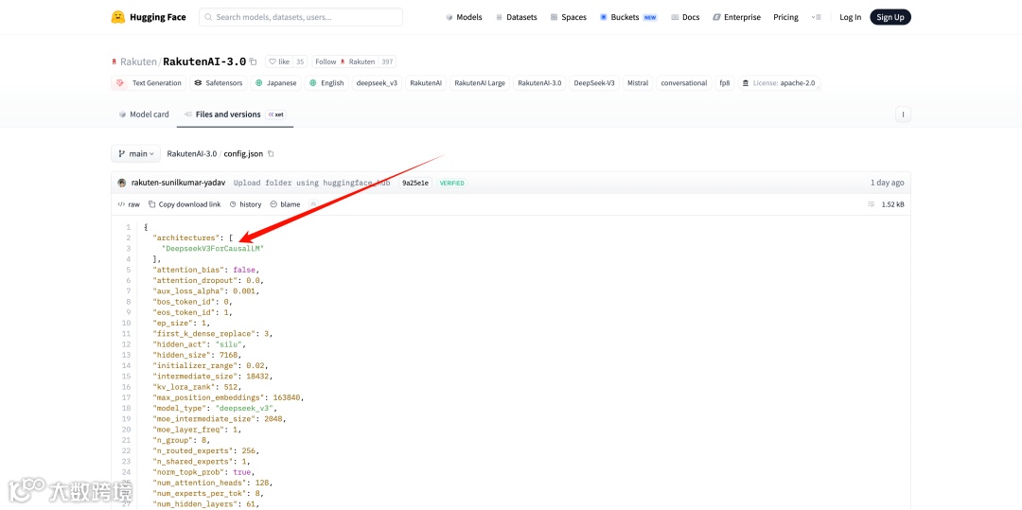This screenshot has height=510, width=1022.
Task: Click the Sign Up button
Action: click(890, 17)
